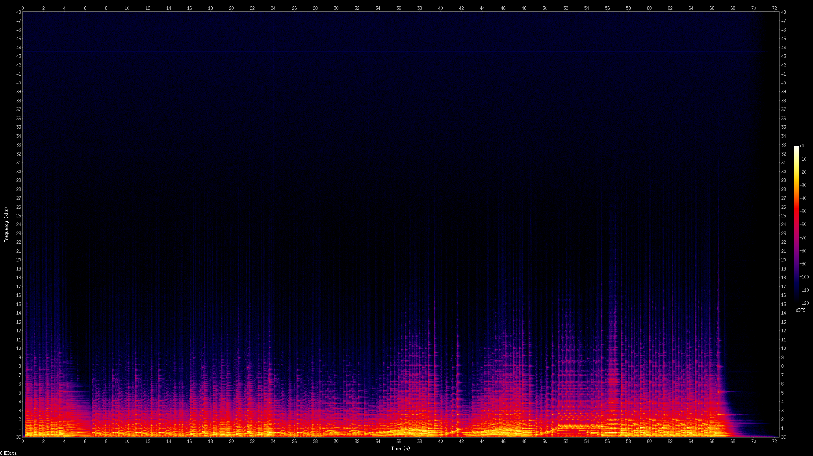Select the "-10" label on the dBFS color scale
813x456 pixels.
[803, 159]
